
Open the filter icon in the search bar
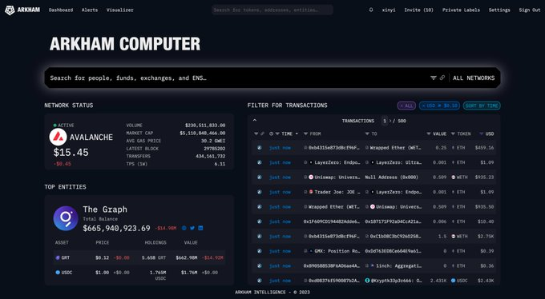[433, 78]
